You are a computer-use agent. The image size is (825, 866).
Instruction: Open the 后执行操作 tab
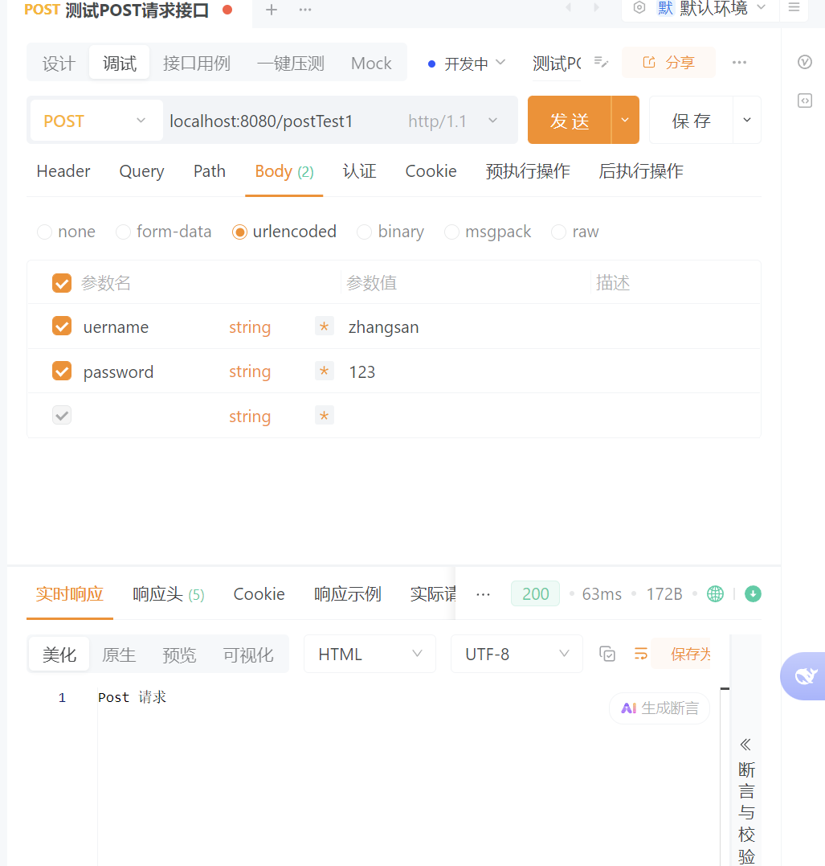pyautogui.click(x=641, y=171)
